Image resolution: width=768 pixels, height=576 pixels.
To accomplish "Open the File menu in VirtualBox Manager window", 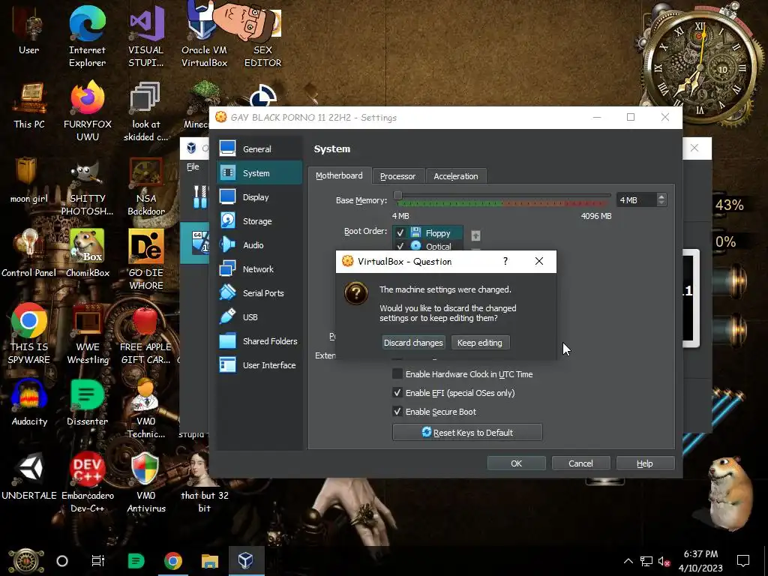I will (x=193, y=166).
